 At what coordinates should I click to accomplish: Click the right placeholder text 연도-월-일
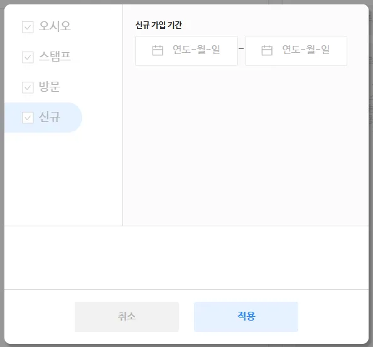click(x=306, y=50)
